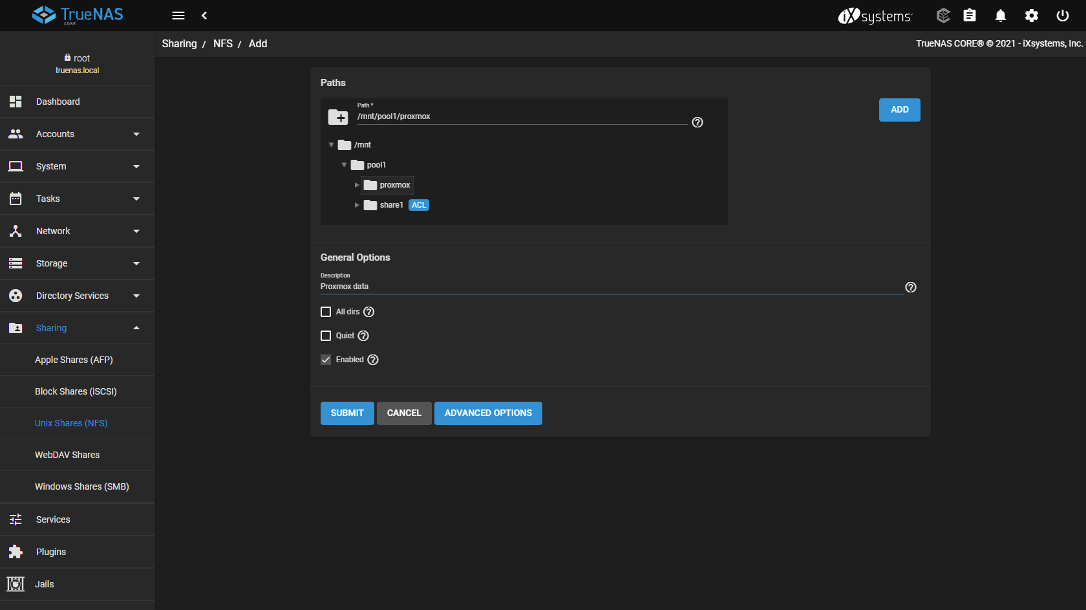Image resolution: width=1086 pixels, height=610 pixels.
Task: Select the proxmox folder in tree
Action: pyautogui.click(x=387, y=185)
